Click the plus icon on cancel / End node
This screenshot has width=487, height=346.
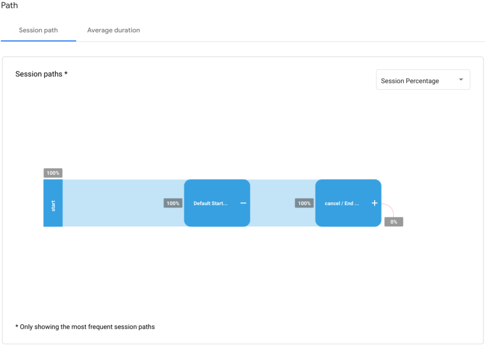click(374, 203)
